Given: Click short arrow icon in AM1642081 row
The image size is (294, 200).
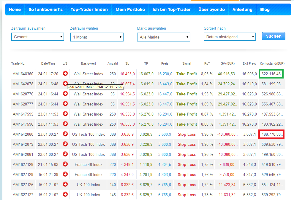Looking at the screenshot, I should point(65,154).
